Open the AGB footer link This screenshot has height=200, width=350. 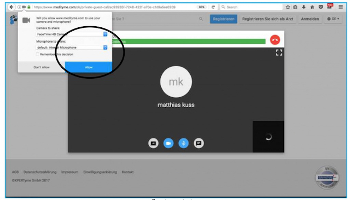click(15, 172)
